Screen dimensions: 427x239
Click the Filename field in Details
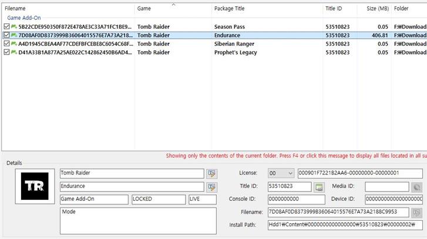pyautogui.click(x=338, y=212)
